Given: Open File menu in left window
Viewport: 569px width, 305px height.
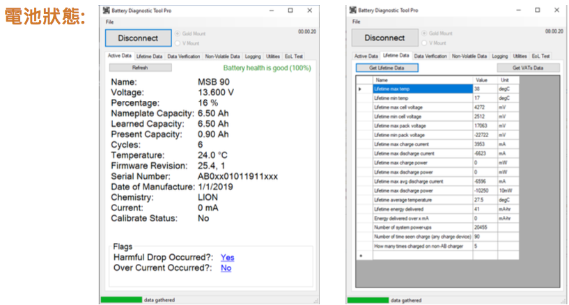Looking at the screenshot, I should click(x=109, y=22).
